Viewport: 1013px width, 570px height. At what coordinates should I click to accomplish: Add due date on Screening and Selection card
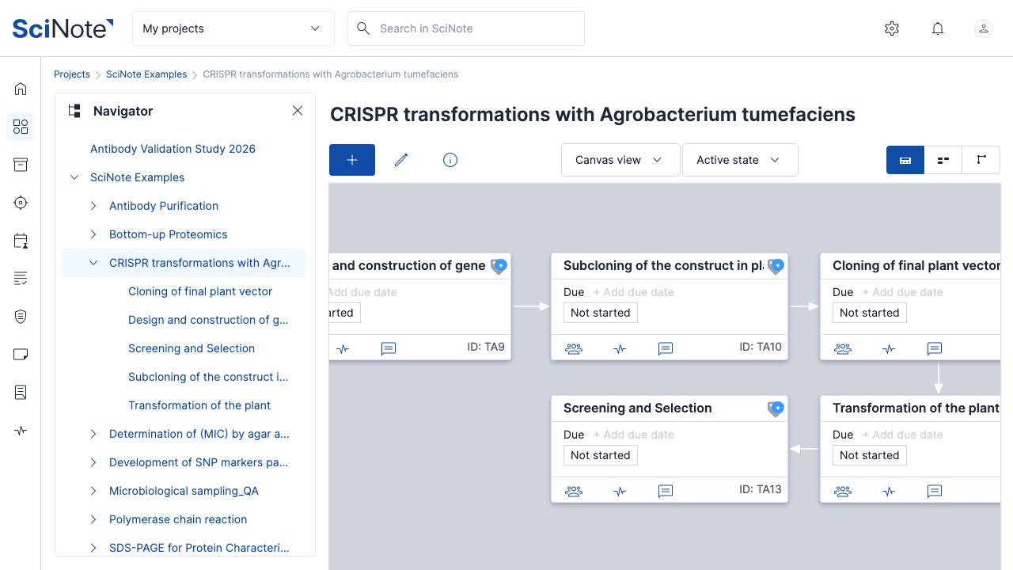point(634,435)
